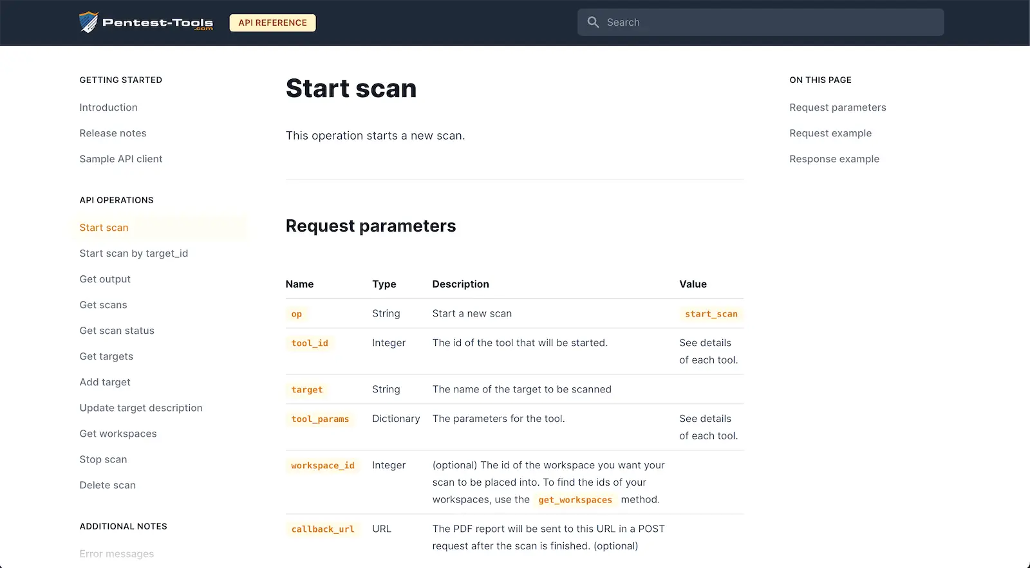Click the search magnifier icon
Image resolution: width=1030 pixels, height=568 pixels.
[593, 23]
